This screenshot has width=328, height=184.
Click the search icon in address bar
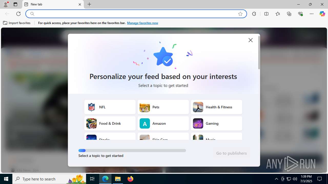click(32, 14)
